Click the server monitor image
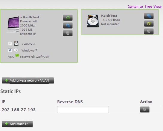Screen dimensions: 163x131 tap(13, 24)
